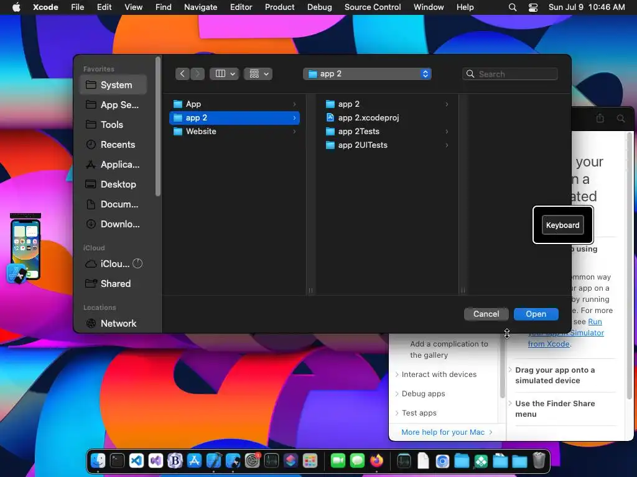Open the App Store Dock icon

[194, 461]
